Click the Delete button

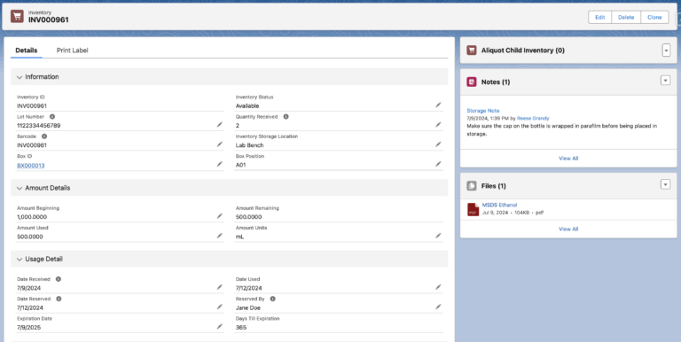(626, 18)
